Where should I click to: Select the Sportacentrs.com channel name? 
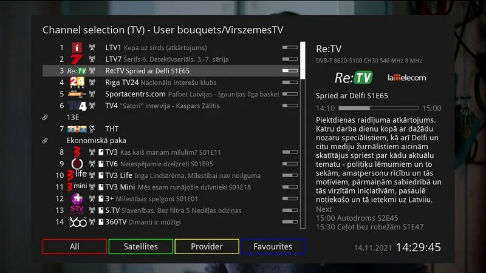[x=135, y=94]
